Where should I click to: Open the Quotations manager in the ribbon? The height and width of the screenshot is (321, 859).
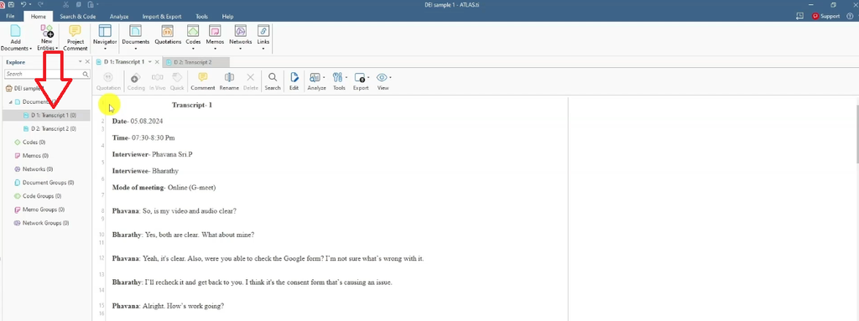168,34
